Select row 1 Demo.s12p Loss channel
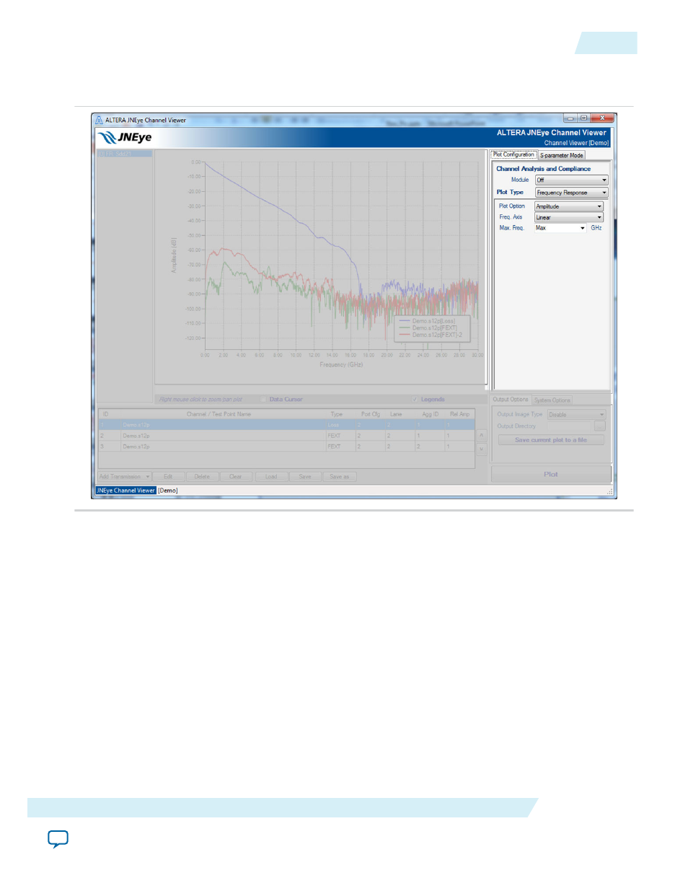Screen dimensions: 688x891 [286, 425]
